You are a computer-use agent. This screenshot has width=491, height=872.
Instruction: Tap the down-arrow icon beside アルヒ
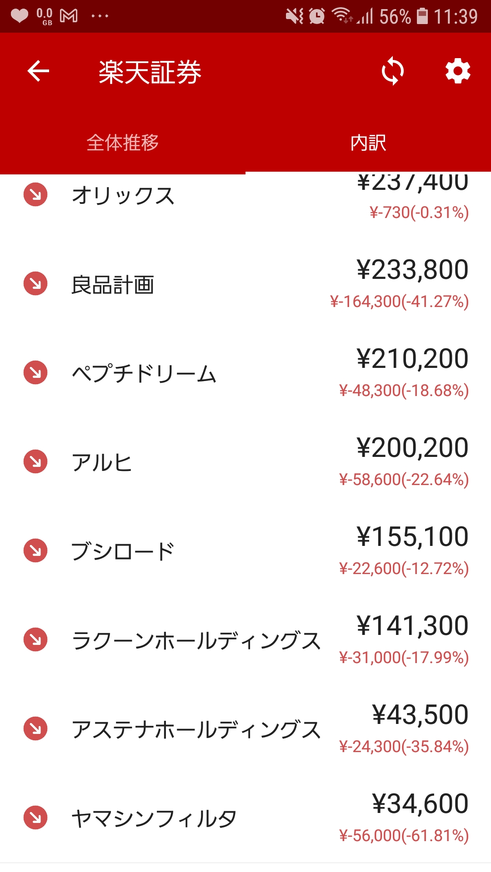point(35,462)
